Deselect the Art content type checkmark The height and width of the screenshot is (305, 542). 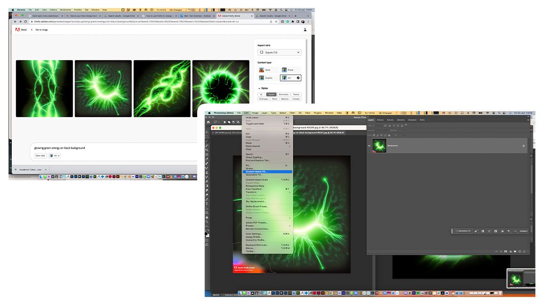click(x=298, y=78)
